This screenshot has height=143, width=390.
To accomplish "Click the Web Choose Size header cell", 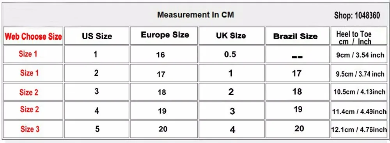I will [33, 36].
